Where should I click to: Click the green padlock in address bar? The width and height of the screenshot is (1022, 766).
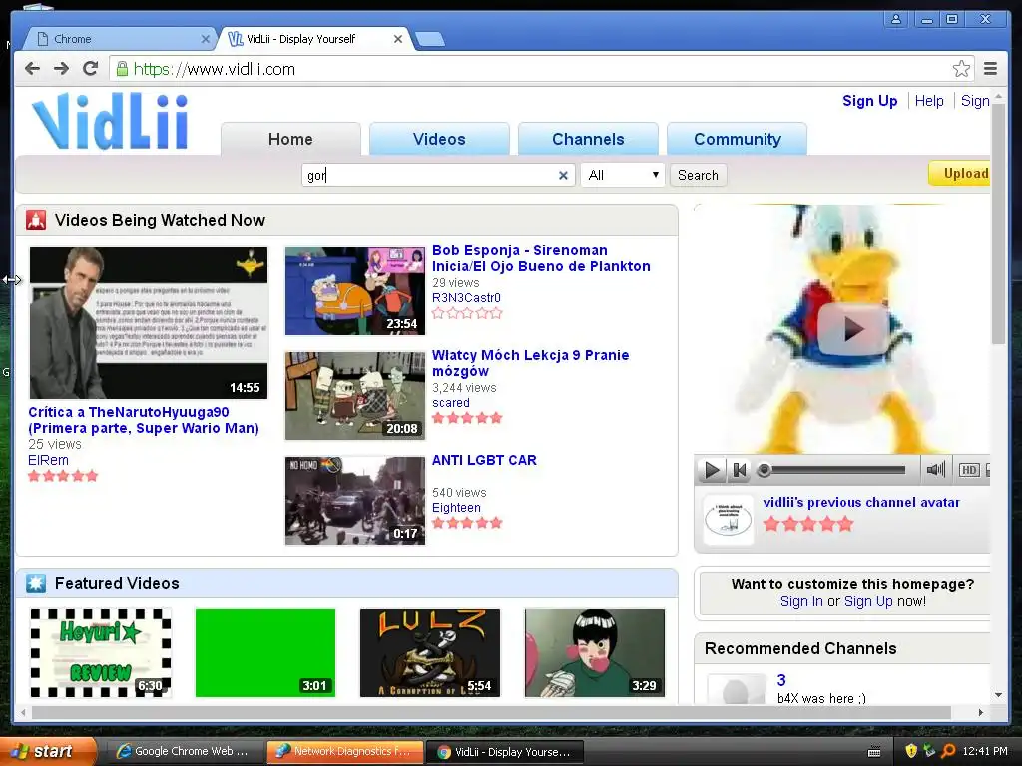click(122, 69)
